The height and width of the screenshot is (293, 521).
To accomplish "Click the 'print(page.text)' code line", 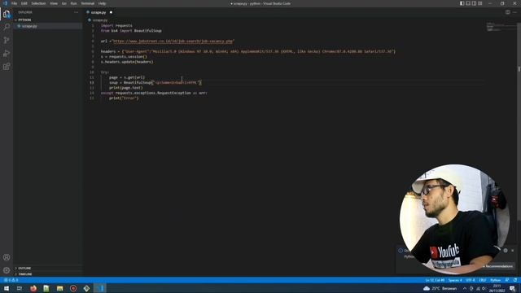I will [126, 88].
